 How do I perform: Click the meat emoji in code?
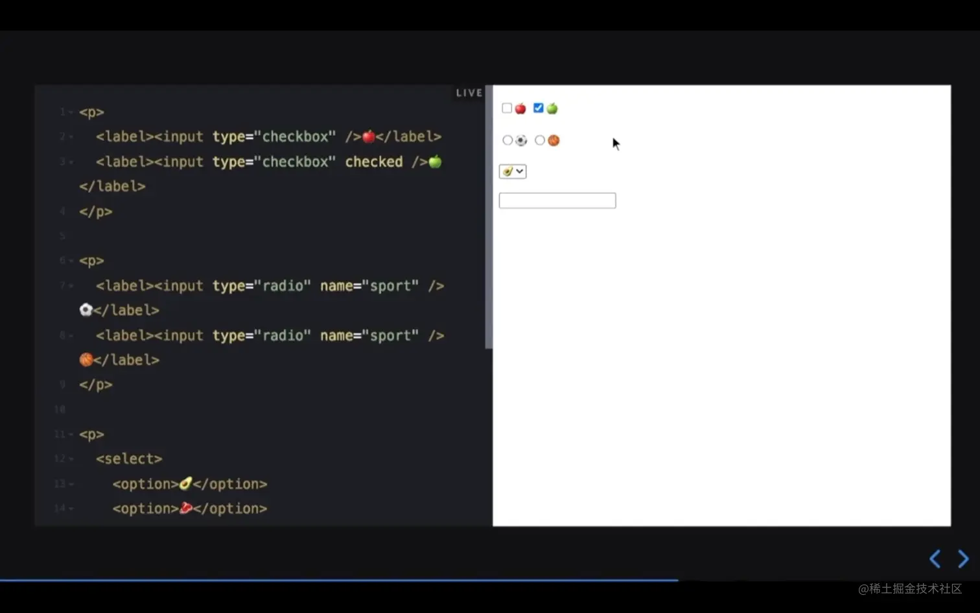(185, 508)
